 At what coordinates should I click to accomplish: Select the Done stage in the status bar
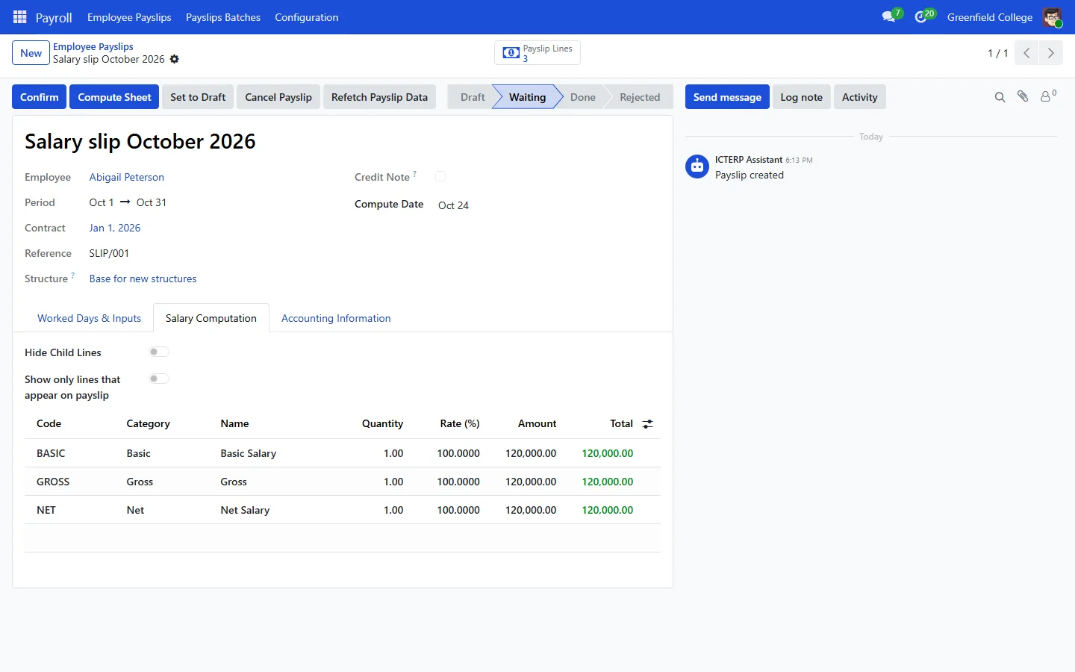[x=583, y=97]
